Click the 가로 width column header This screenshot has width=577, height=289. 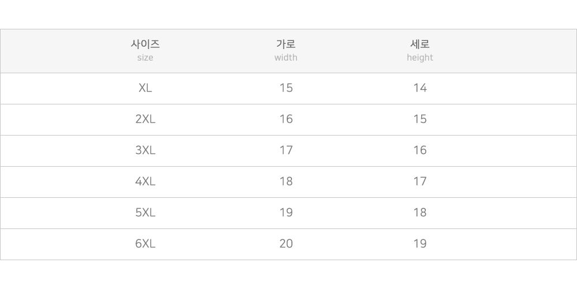[x=286, y=50]
